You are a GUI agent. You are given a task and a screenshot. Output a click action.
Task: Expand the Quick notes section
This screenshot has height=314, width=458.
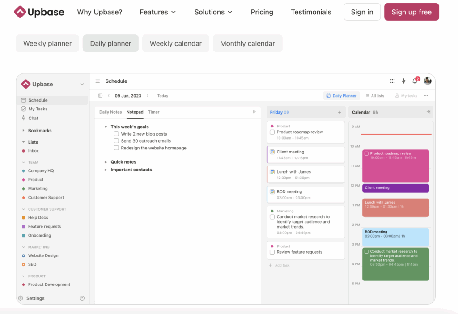point(106,162)
